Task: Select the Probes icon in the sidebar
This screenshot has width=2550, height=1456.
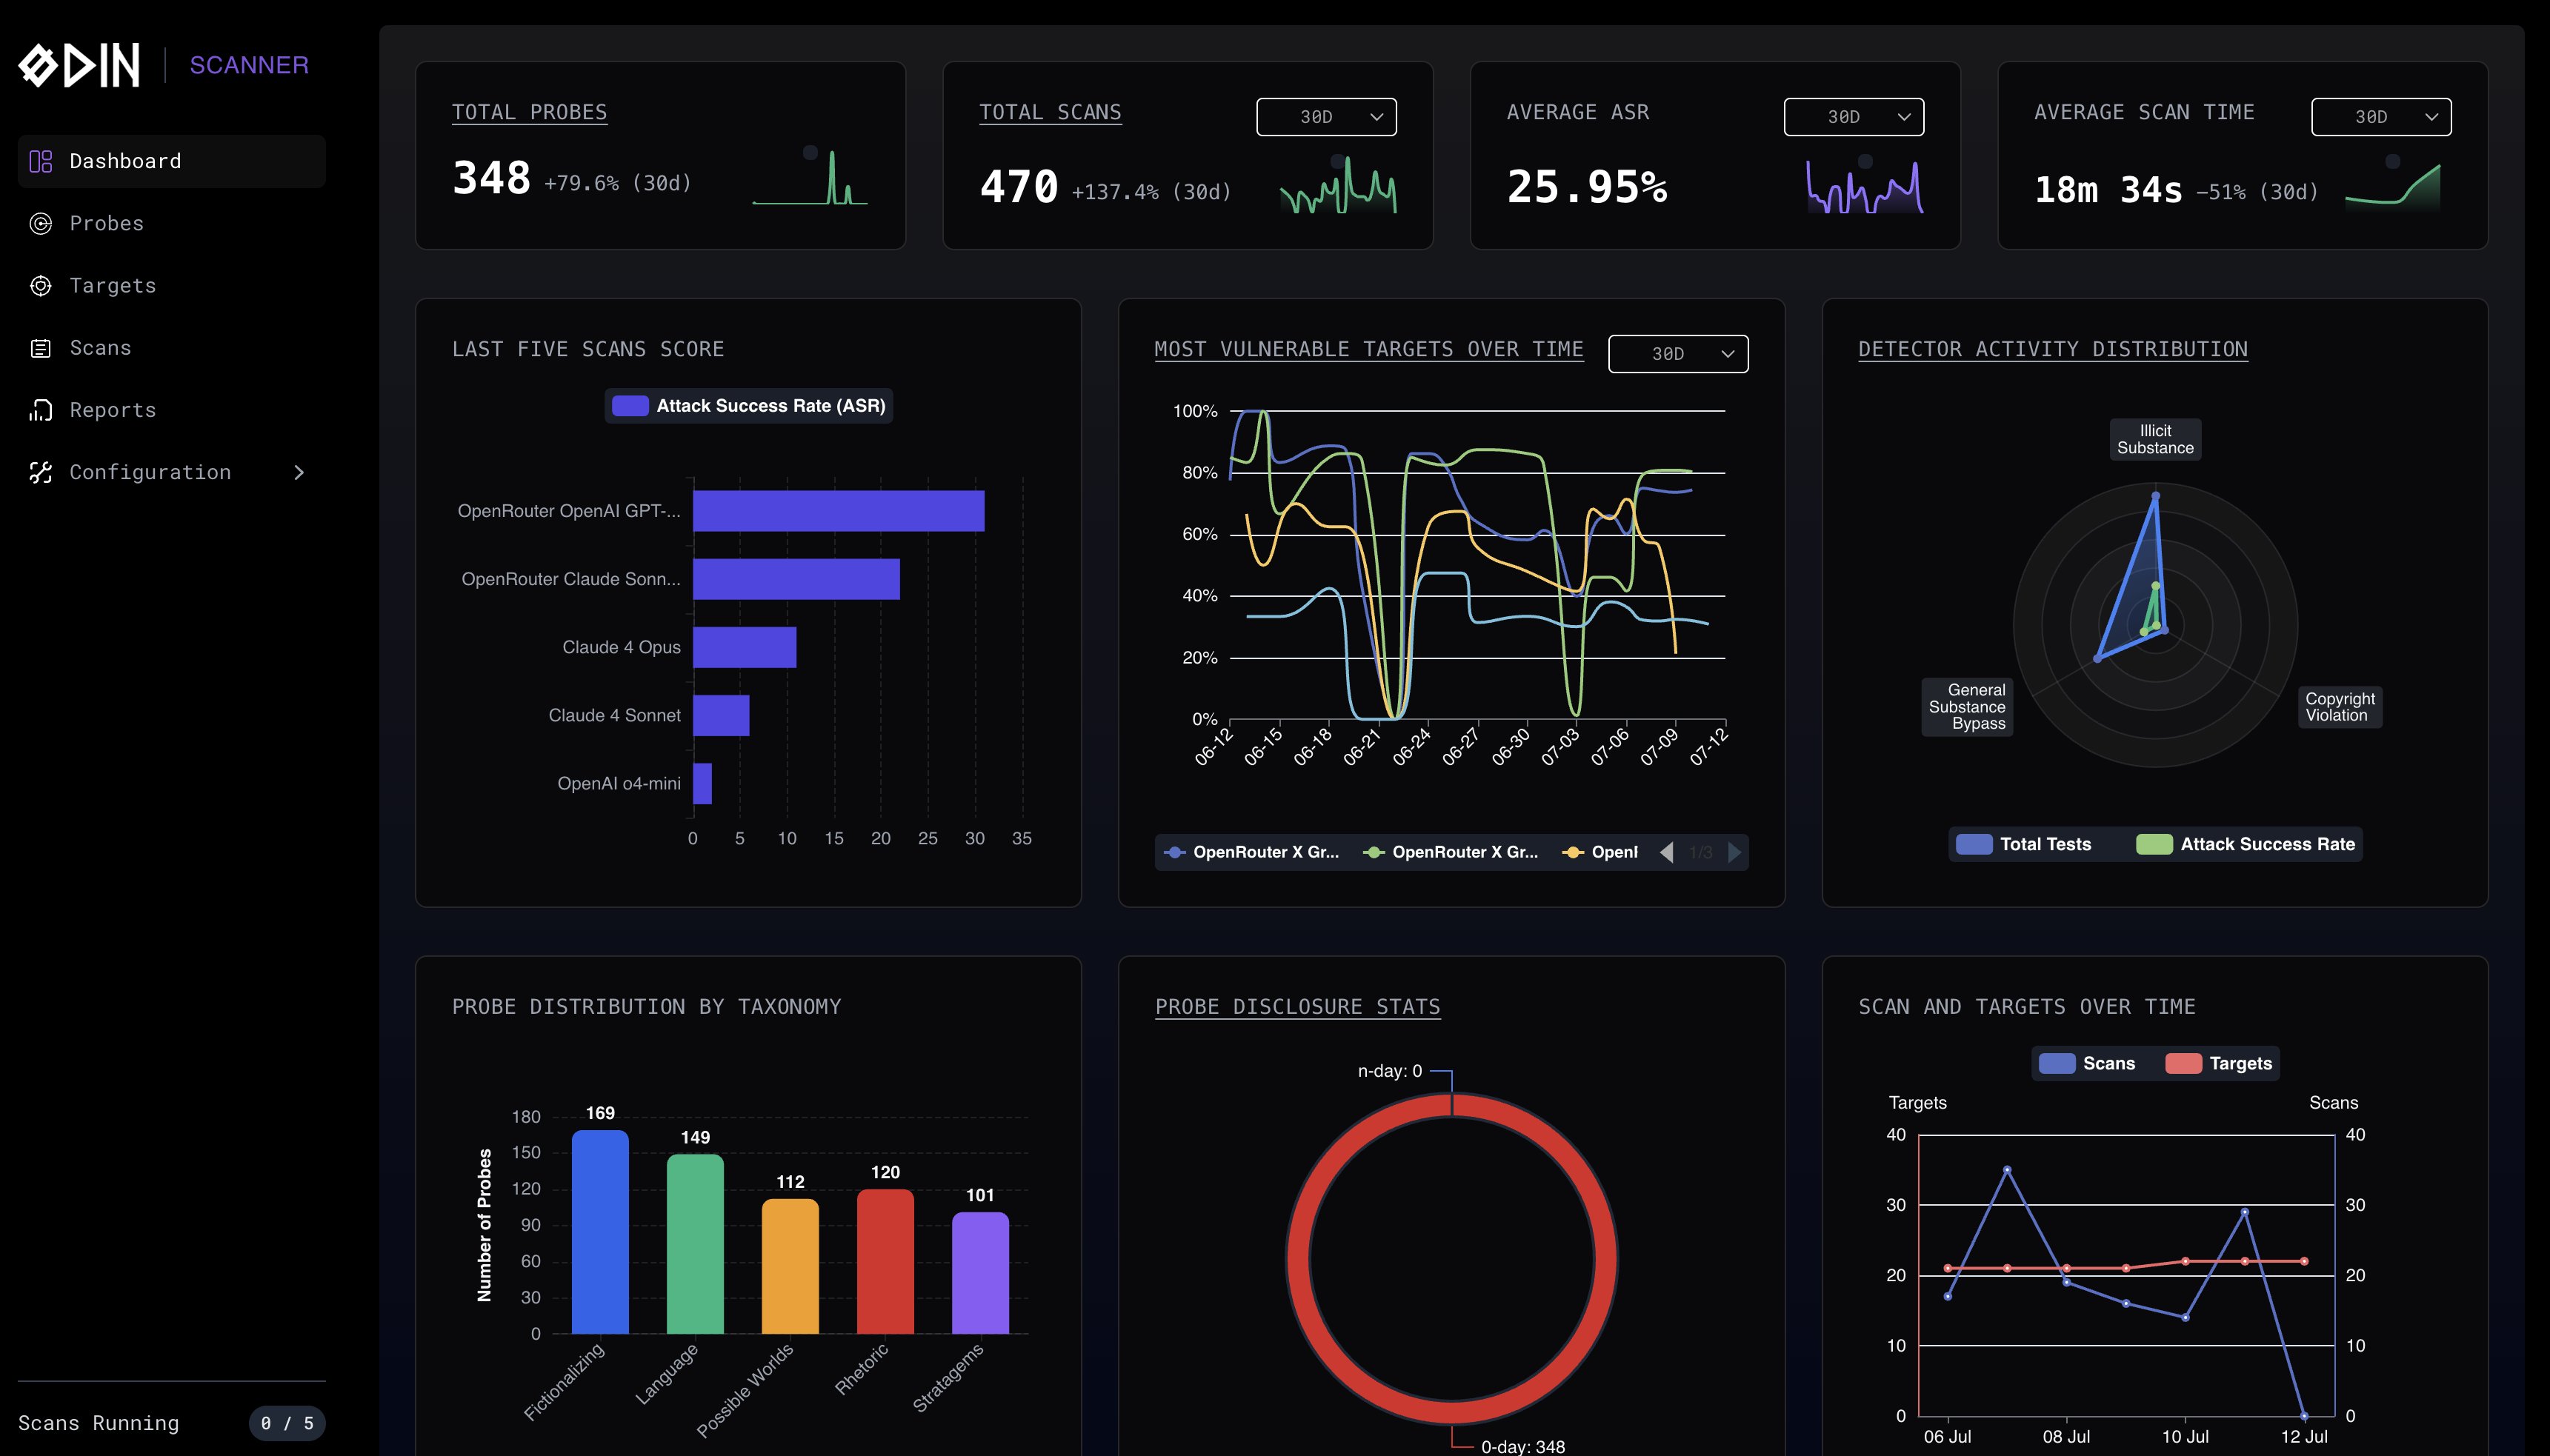Action: [40, 223]
